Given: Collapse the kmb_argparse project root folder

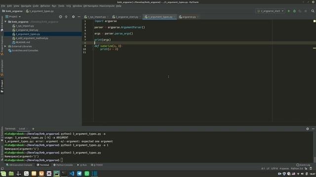Looking at the screenshot, I should [5, 22].
